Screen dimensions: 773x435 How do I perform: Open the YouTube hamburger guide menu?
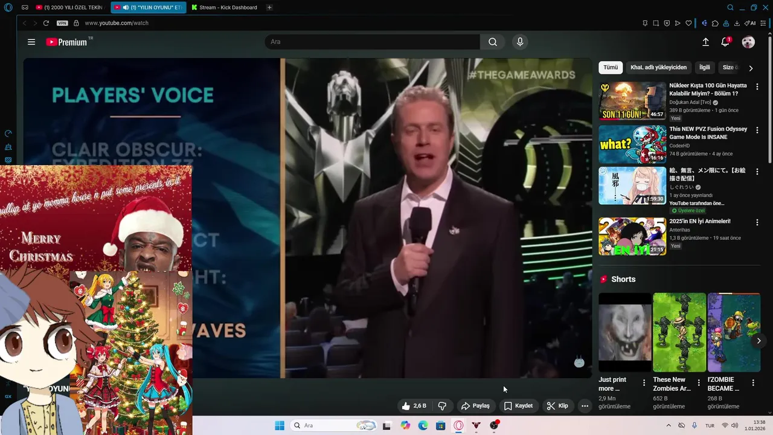pyautogui.click(x=31, y=42)
